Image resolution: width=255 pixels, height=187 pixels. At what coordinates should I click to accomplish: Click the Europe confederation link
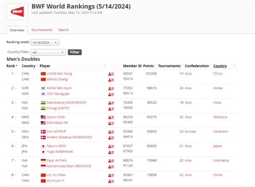190,131
